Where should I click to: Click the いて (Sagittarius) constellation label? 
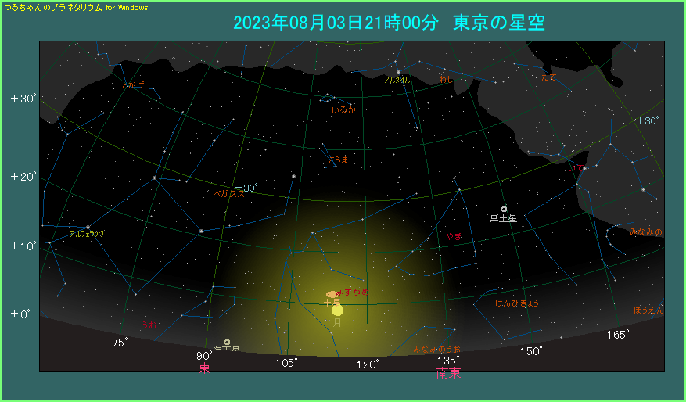[575, 167]
